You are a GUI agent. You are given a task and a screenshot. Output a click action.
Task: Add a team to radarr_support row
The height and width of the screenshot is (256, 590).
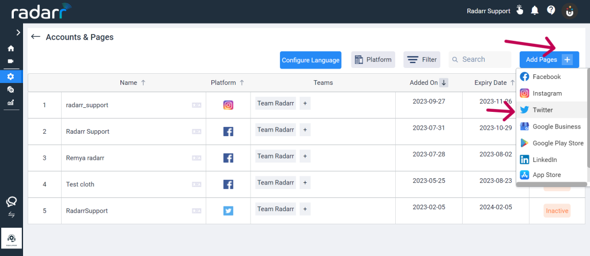point(305,103)
